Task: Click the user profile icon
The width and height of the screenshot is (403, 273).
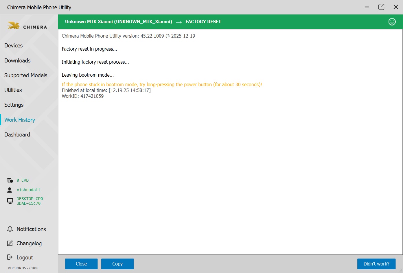Action: point(10,190)
